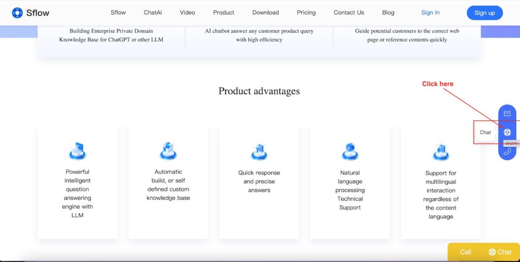Navigate to the Download page
The image size is (520, 262).
(x=265, y=13)
